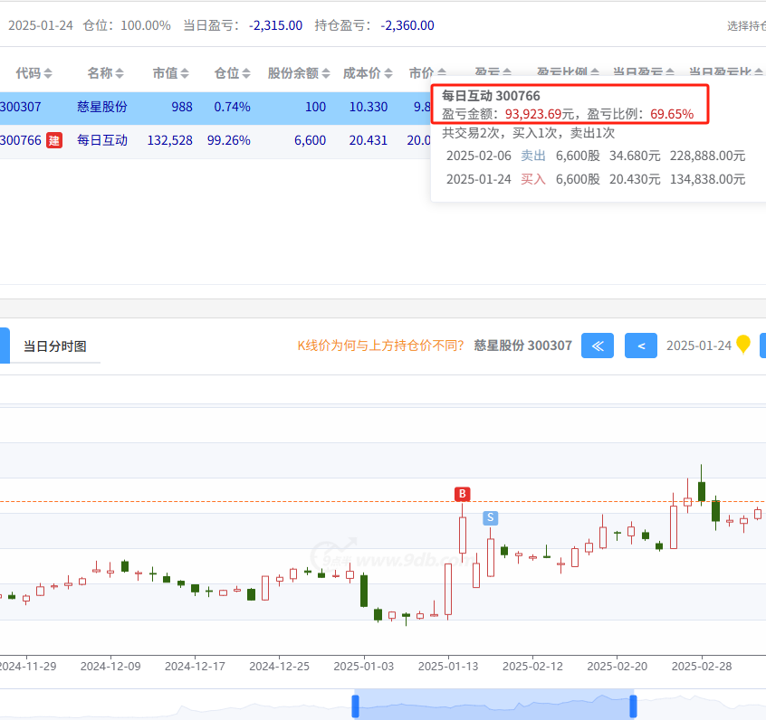Switch to the 当日分时图 tab
Screen dimensions: 766x720
(x=54, y=346)
